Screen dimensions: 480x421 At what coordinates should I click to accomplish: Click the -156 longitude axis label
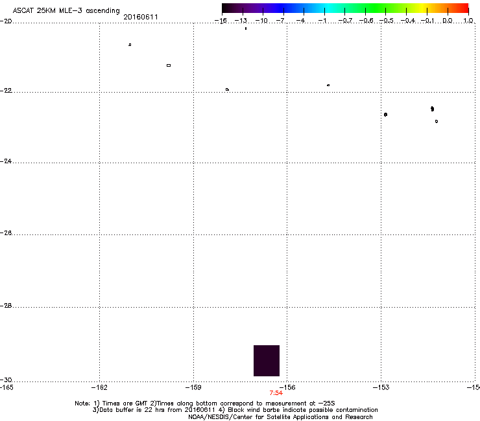pos(287,388)
